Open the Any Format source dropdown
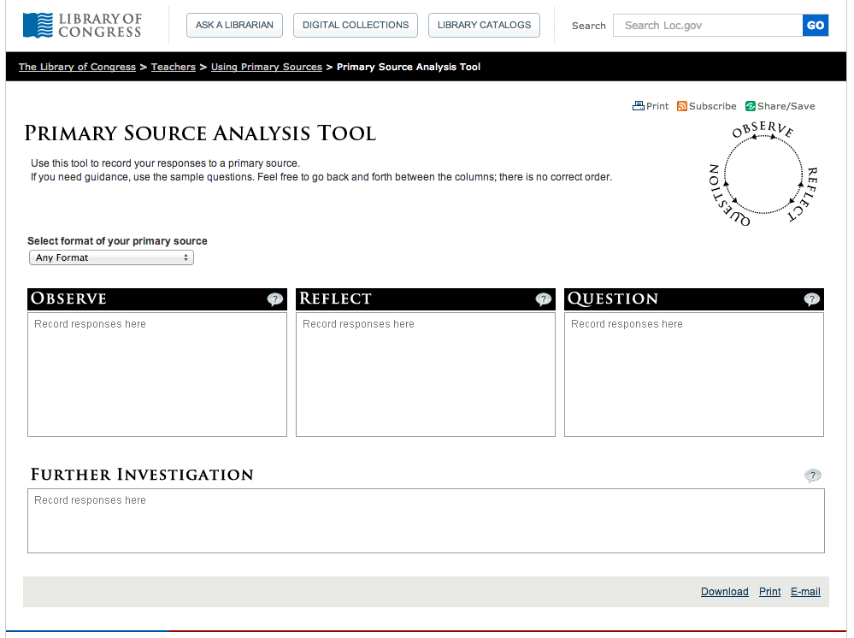 [111, 257]
